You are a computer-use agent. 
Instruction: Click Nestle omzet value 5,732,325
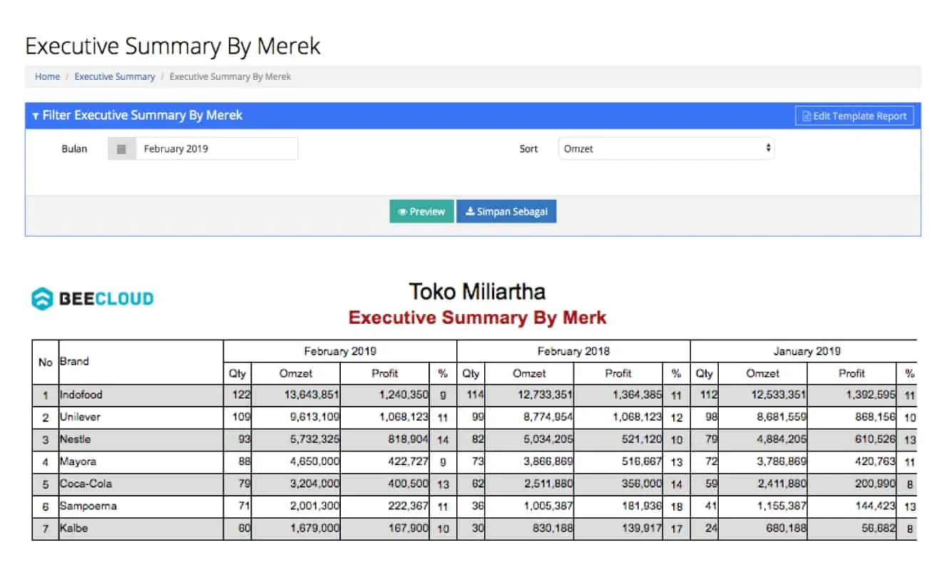click(x=313, y=439)
